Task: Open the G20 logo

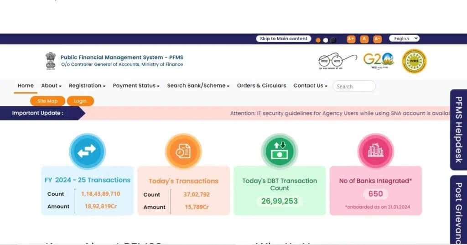Action: pos(379,61)
